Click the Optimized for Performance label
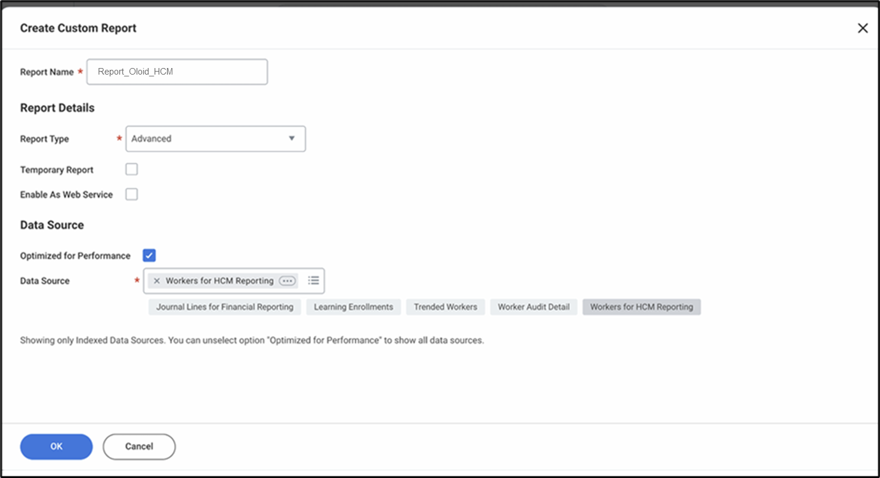This screenshot has height=478, width=880. pos(75,256)
